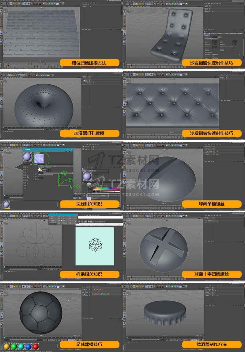The height and width of the screenshot is (352, 245).
Task: Select the blue material ball in 足球建模技巧
Action: pyautogui.click(x=28, y=346)
